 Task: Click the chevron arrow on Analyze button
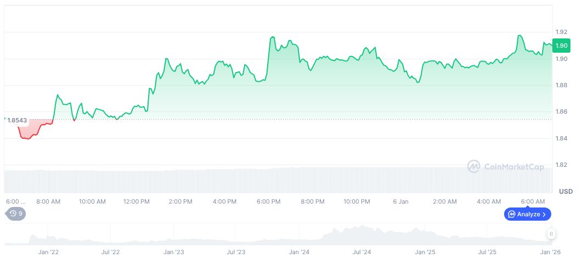pyautogui.click(x=544, y=214)
